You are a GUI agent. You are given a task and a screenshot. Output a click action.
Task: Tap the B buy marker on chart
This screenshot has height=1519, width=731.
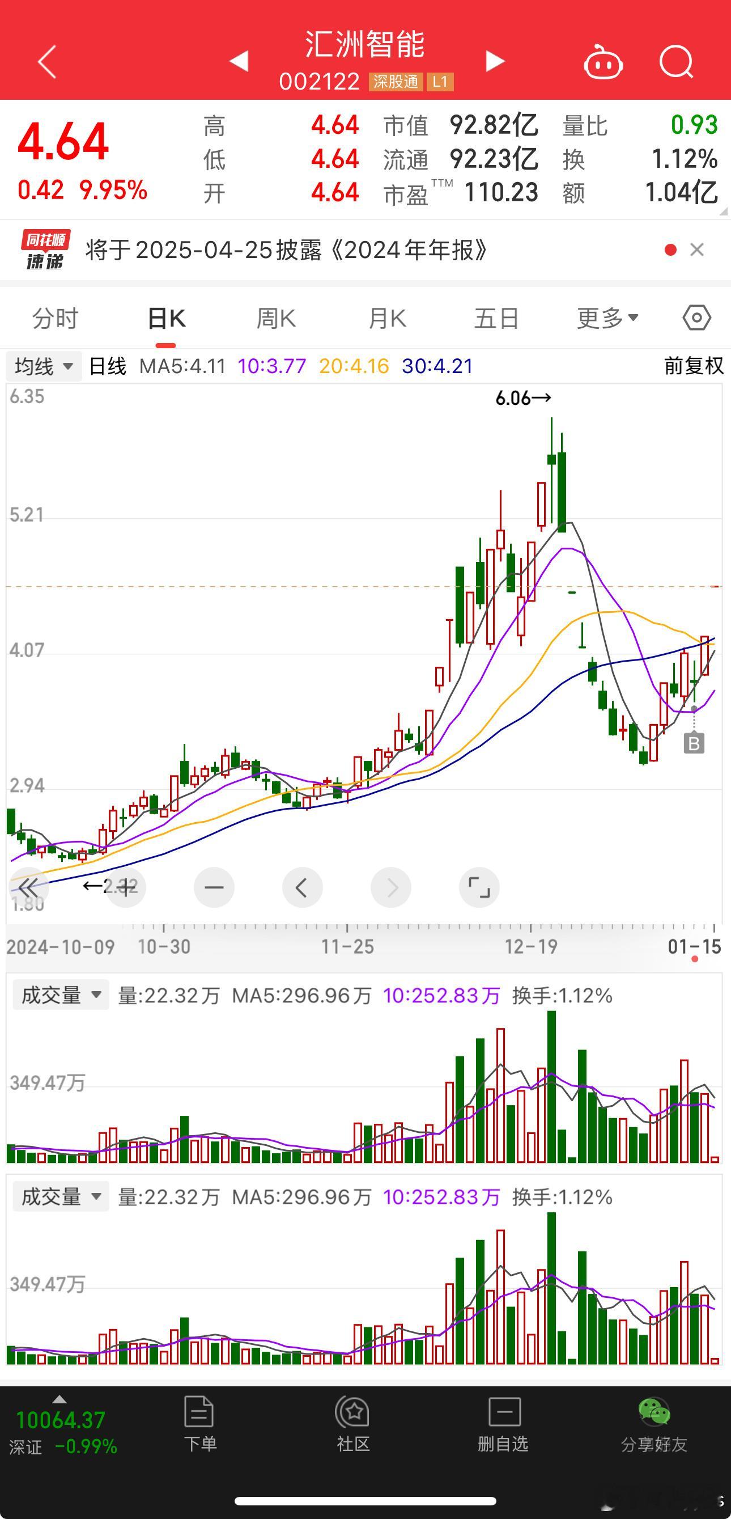point(694,743)
